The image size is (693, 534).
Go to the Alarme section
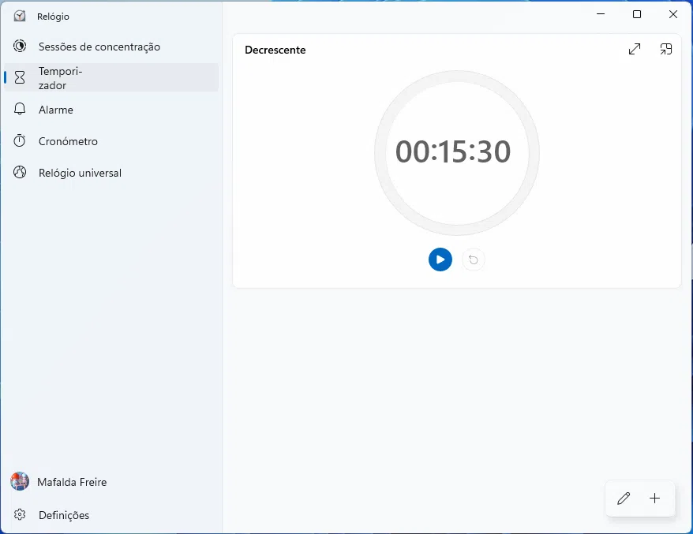click(x=111, y=110)
